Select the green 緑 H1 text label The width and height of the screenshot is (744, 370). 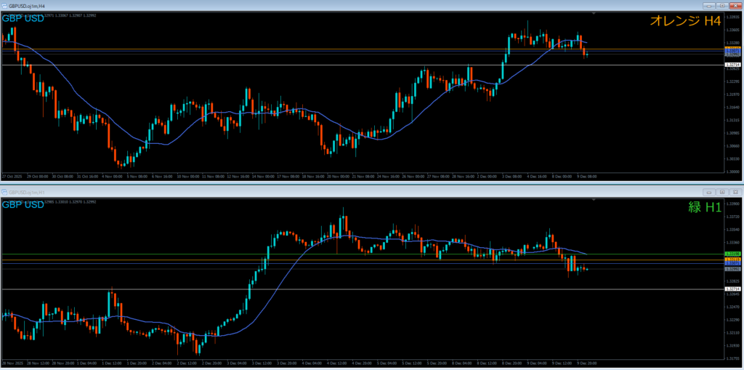tap(705, 207)
